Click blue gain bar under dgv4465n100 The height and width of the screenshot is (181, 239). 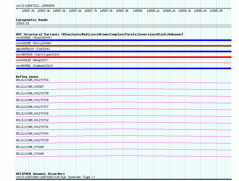coord(124,51)
